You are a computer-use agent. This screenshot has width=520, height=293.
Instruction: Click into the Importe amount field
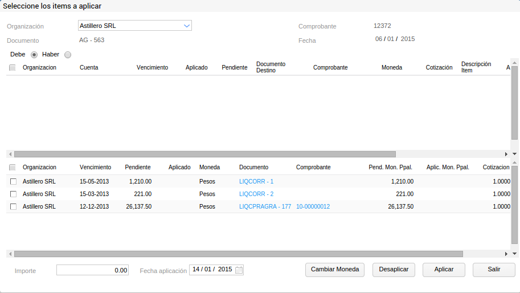click(x=92, y=270)
